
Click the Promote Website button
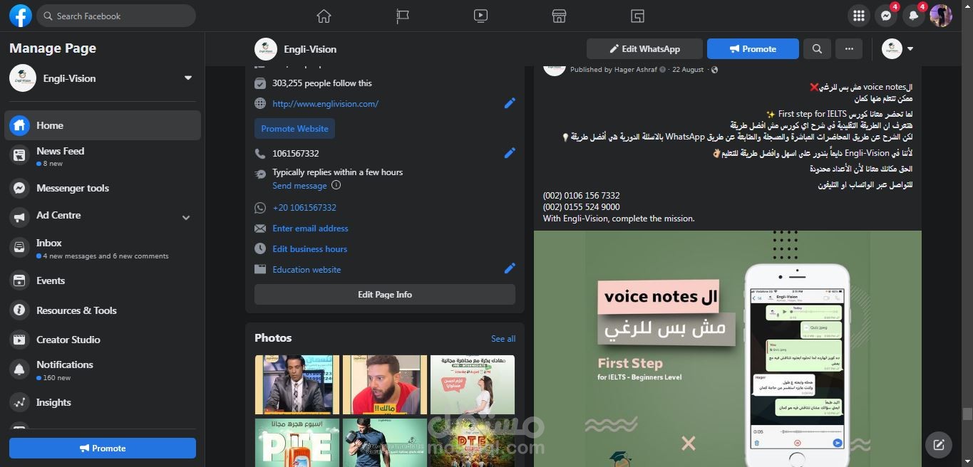click(294, 129)
